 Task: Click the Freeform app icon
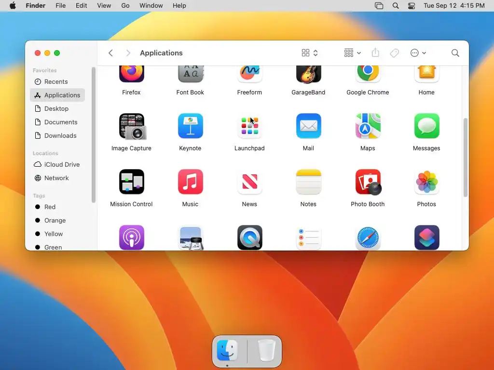pos(249,74)
